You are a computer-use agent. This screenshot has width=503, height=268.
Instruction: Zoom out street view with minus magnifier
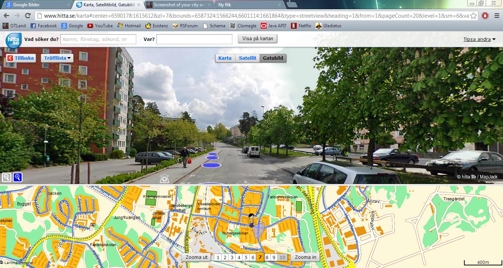7,177
